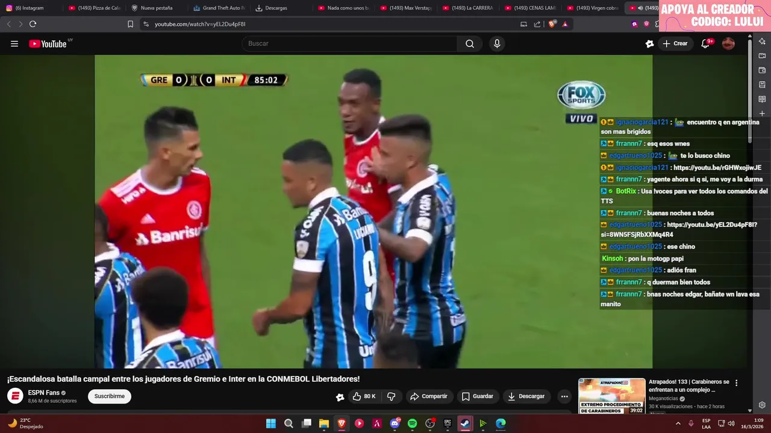
Task: Open the account avatar menu
Action: coord(728,43)
